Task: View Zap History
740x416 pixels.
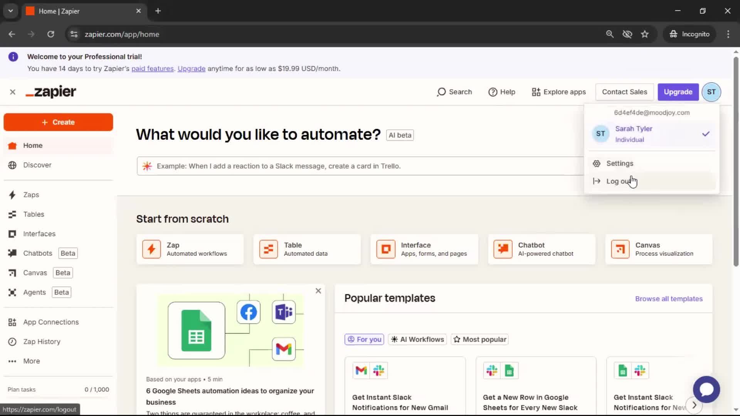Action: pos(42,342)
